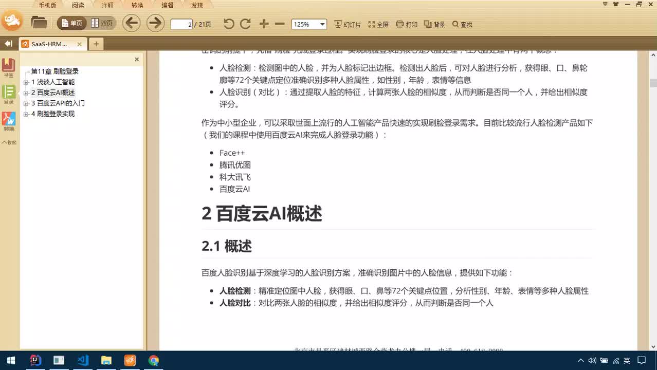The height and width of the screenshot is (370, 657).
Task: Enter 全屏 fullscreen mode
Action: click(378, 24)
